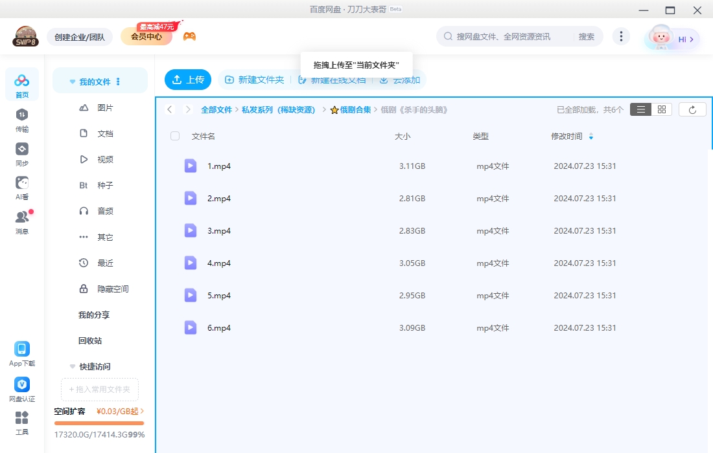The image size is (713, 453).
Task: Click the 上传 upload button
Action: (x=188, y=79)
